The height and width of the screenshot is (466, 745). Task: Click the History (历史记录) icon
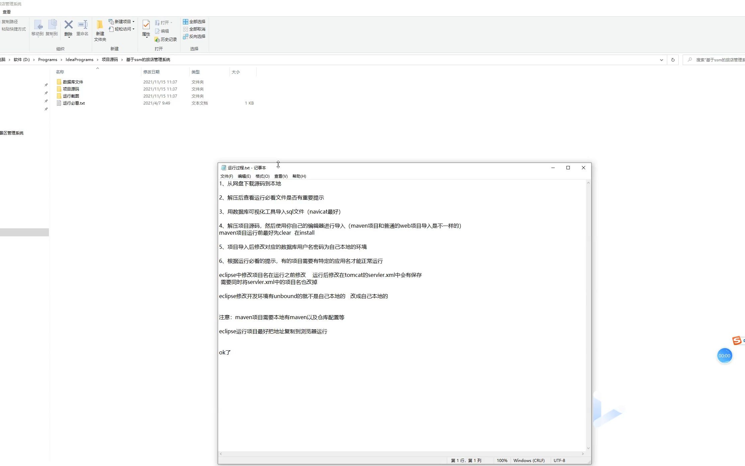tap(157, 40)
